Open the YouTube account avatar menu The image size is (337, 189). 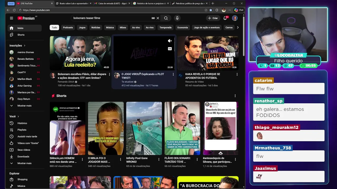coord(235,18)
